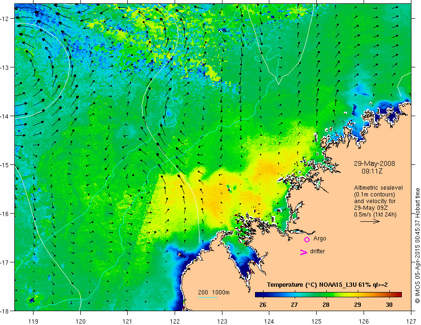Click the velocity scale reference arrow
The height and width of the screenshot is (325, 421).
(370, 221)
